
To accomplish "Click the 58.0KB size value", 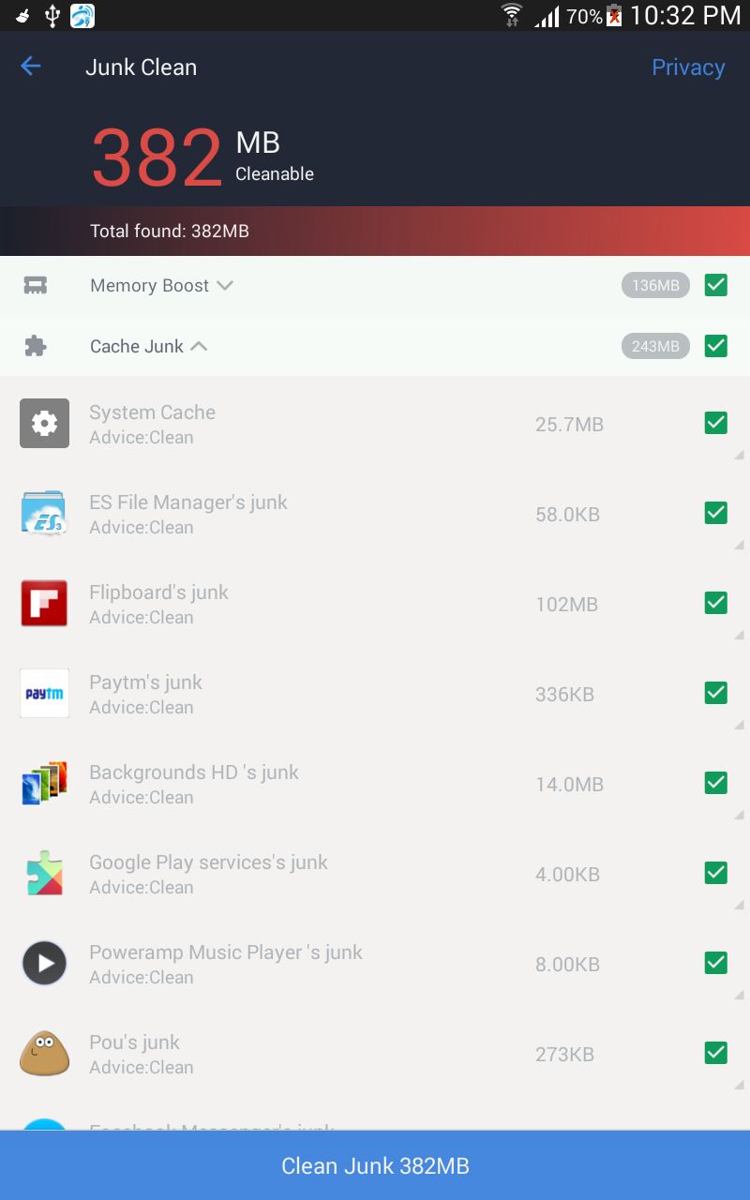I will click(x=567, y=515).
